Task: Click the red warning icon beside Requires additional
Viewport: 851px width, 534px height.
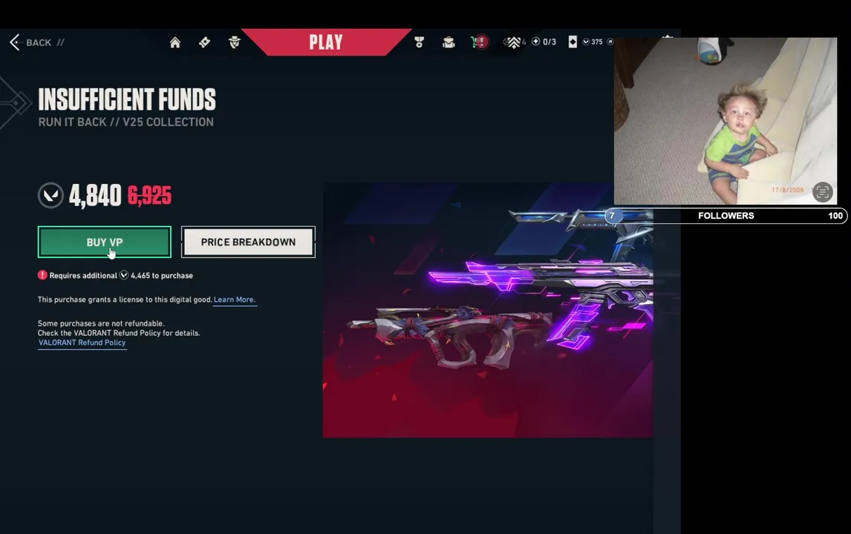Action: point(42,275)
